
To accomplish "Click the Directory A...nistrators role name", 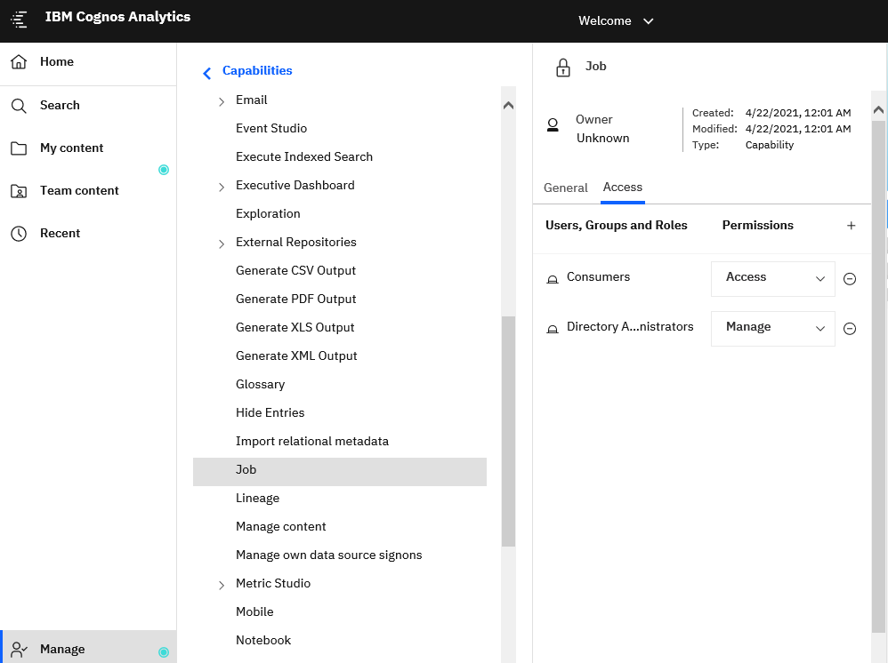I will click(630, 327).
